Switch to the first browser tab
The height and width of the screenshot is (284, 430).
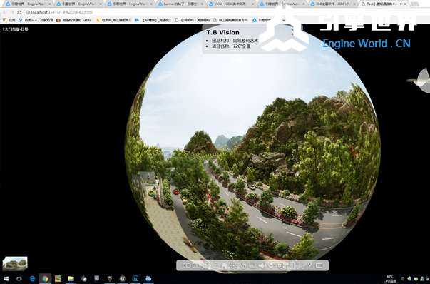click(26, 4)
